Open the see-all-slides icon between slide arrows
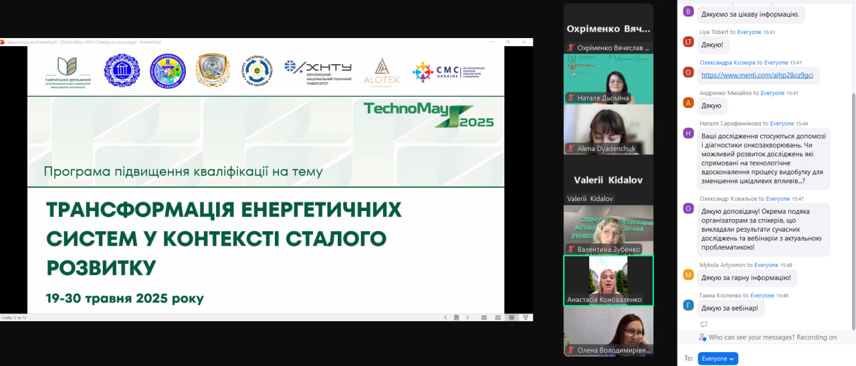The width and height of the screenshot is (856, 366). (x=456, y=317)
